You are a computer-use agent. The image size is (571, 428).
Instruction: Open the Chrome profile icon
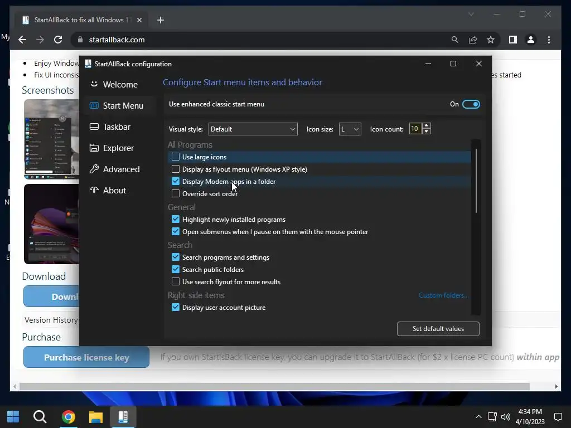[531, 40]
